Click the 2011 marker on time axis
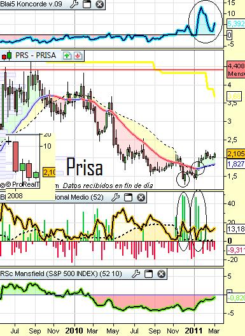Viewport: 245px width, 336px height. (193, 331)
